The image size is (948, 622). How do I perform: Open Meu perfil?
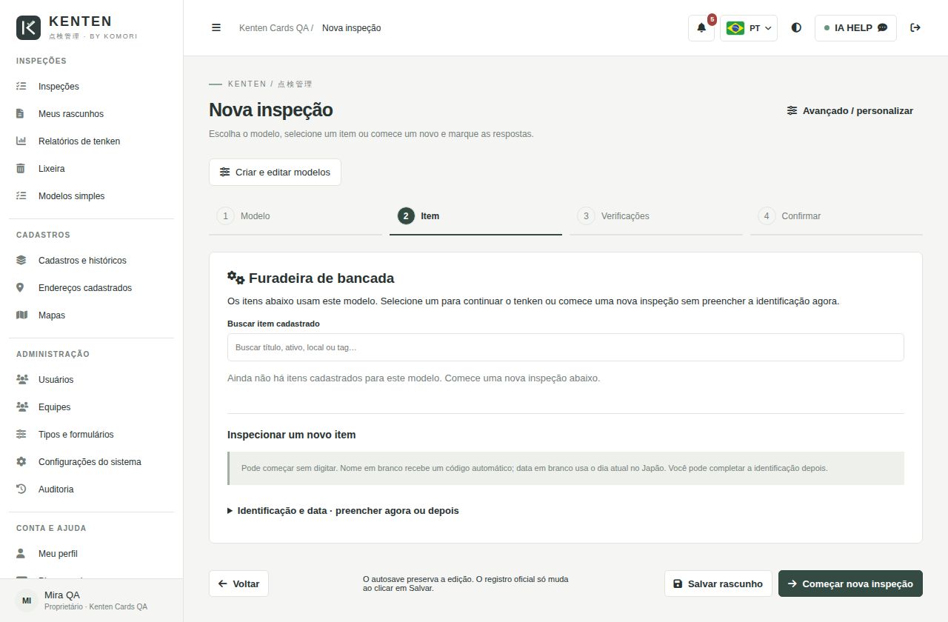[x=91, y=554]
